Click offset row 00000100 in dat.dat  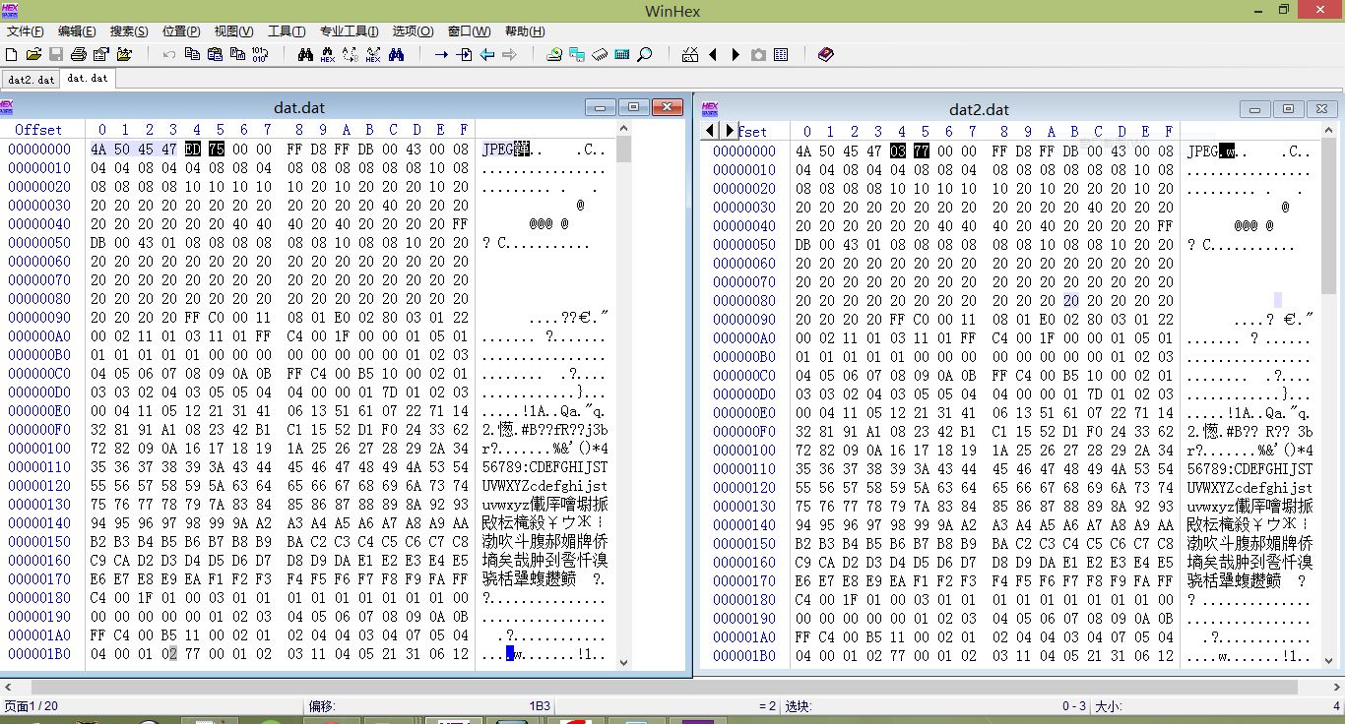click(39, 449)
